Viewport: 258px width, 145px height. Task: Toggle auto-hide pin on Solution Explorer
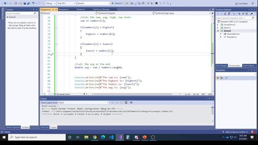(252, 10)
